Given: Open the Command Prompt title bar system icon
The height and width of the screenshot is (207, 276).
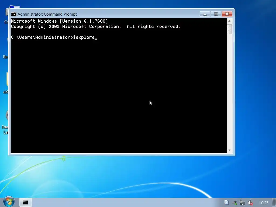Looking at the screenshot, I should 13,14.
